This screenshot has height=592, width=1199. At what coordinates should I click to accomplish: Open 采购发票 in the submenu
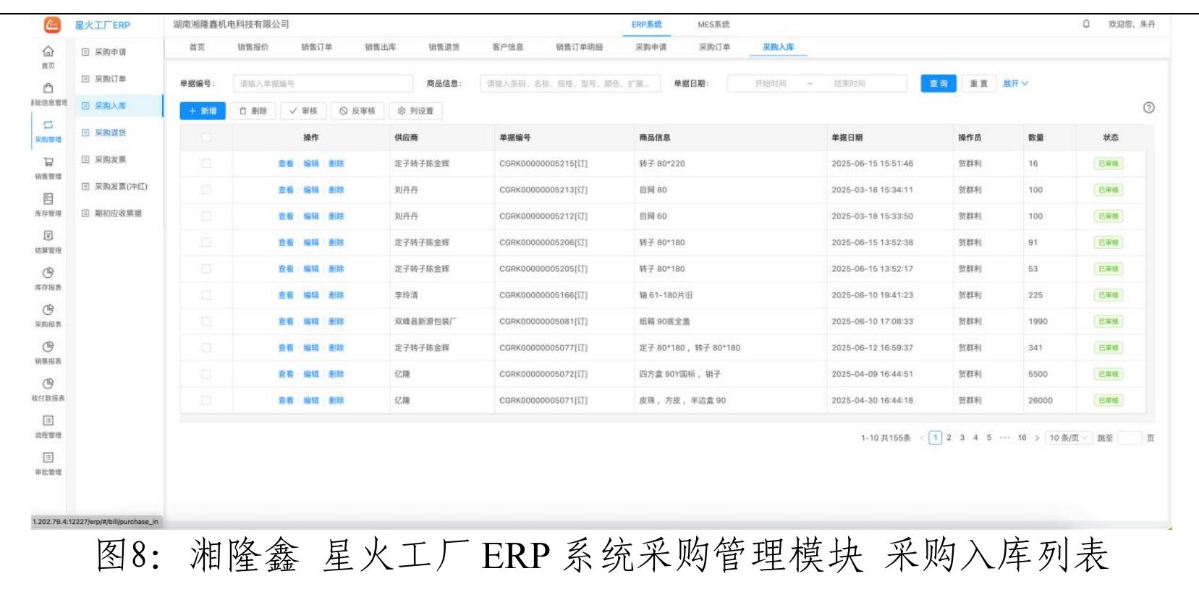[x=110, y=159]
